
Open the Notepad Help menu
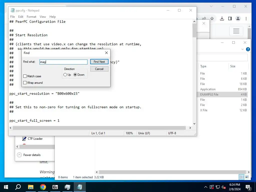[x=52, y=17]
